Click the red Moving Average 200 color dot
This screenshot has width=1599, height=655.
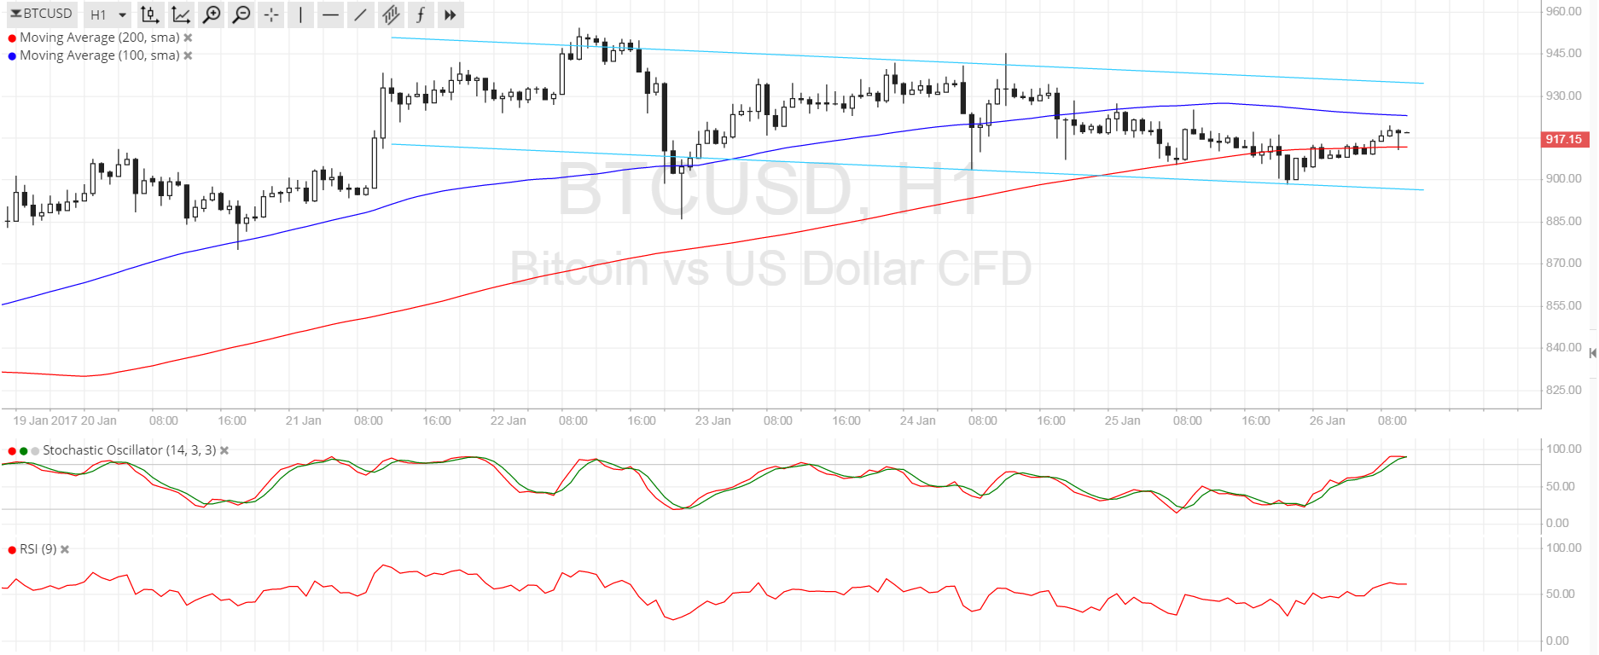click(12, 38)
